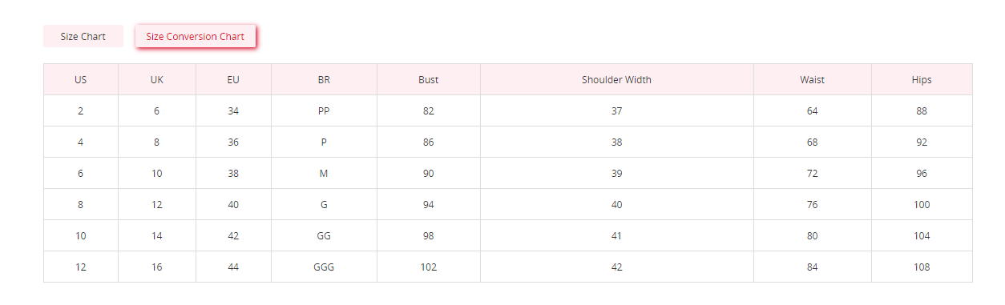
Task: Select the UK column header
Action: [157, 80]
